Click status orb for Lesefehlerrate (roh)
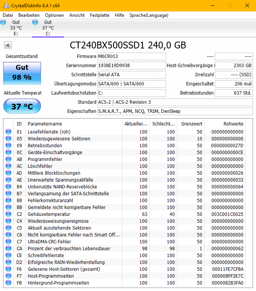256x291 pixels. pyautogui.click(x=8, y=132)
